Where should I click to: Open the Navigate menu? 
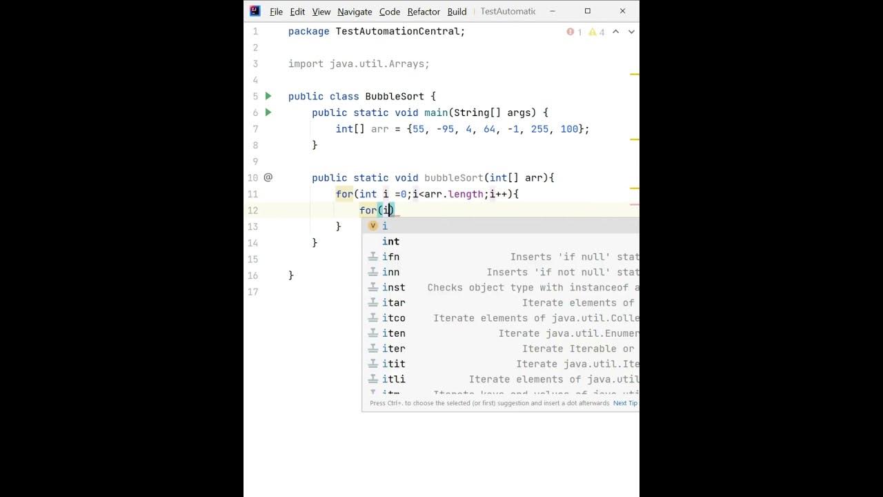click(x=355, y=12)
